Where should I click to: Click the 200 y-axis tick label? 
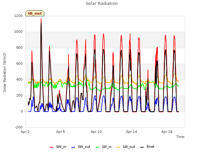click(19, 96)
